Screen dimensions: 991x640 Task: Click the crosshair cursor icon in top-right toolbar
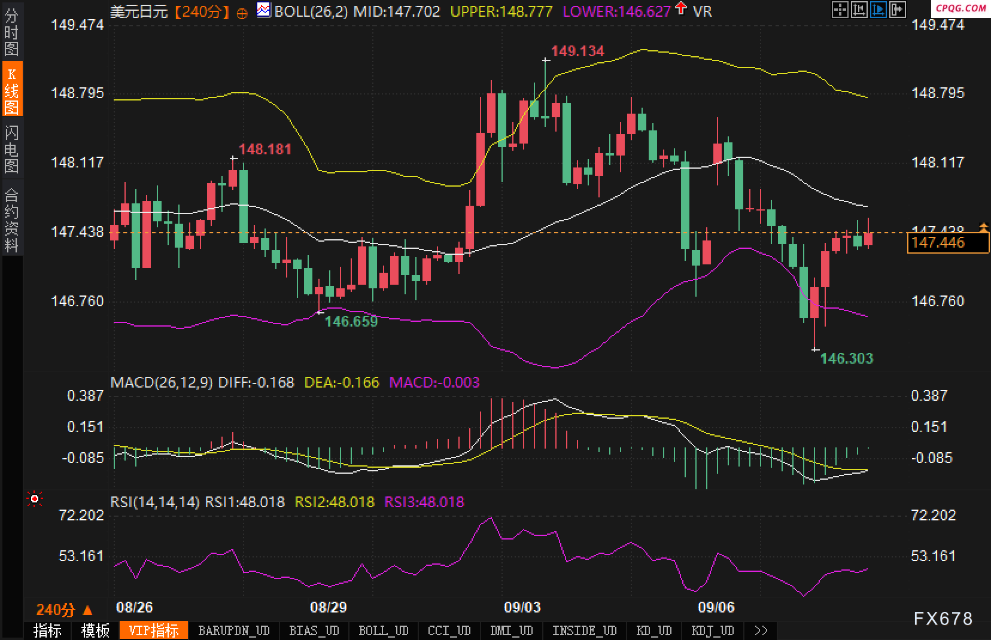[840, 10]
